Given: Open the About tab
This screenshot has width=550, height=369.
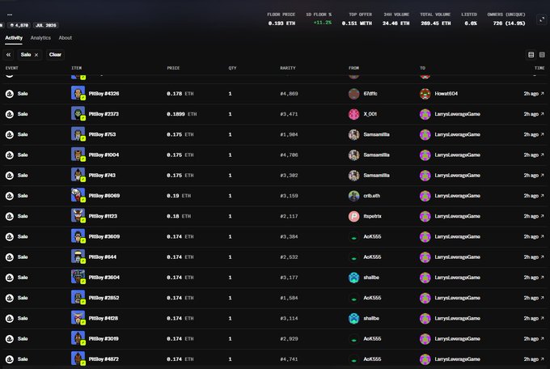Looking at the screenshot, I should pos(66,38).
